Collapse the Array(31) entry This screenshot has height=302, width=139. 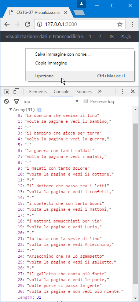11,110
